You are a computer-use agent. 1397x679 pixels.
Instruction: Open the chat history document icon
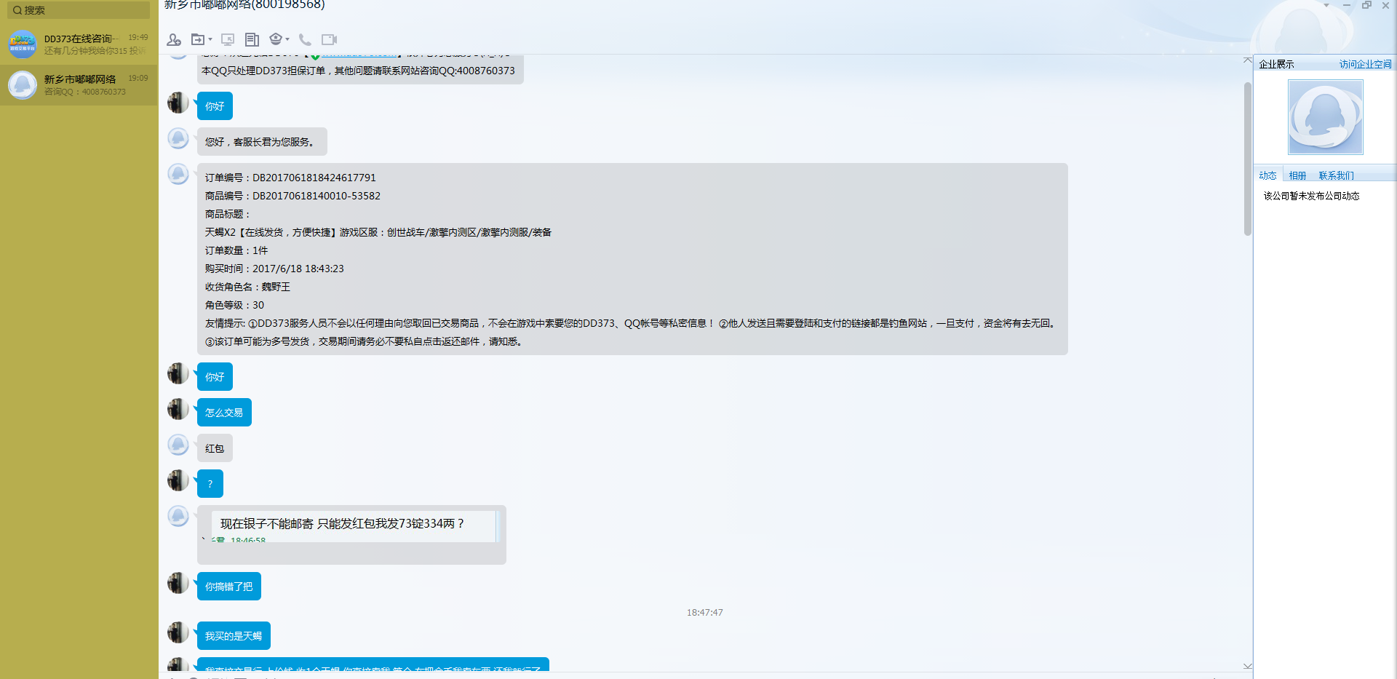(x=252, y=39)
